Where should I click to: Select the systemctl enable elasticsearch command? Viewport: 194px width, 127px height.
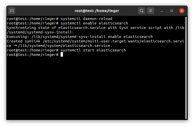94,23
